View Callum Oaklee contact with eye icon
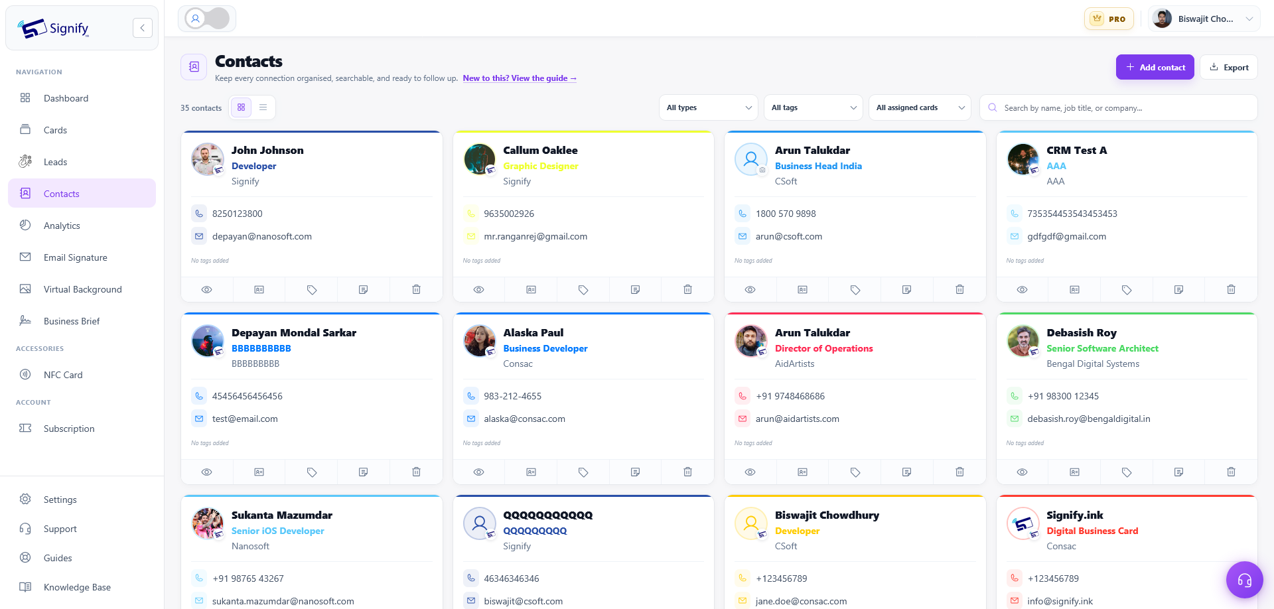The height and width of the screenshot is (609, 1274). [478, 289]
